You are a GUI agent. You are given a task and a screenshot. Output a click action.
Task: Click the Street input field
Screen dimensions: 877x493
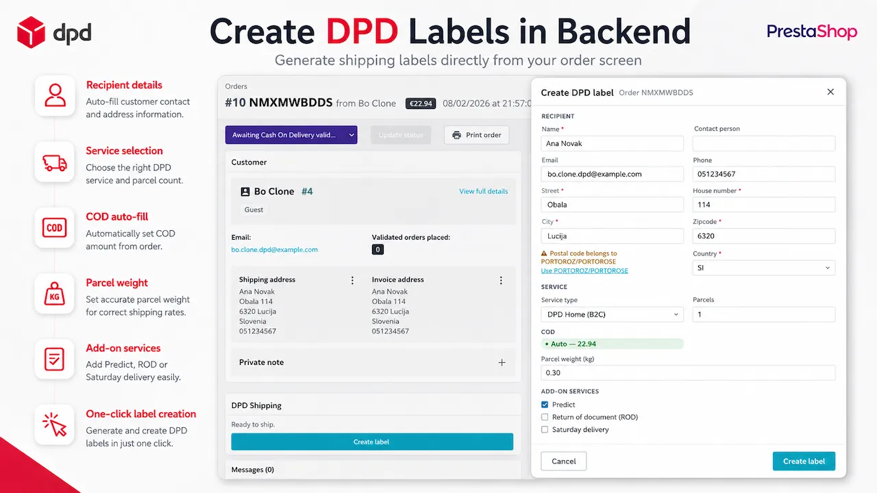point(613,204)
